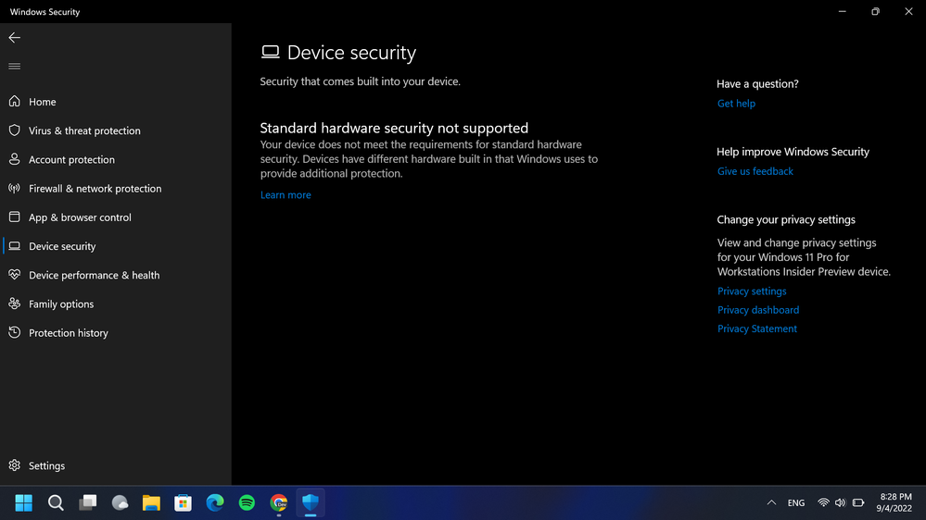Go to Firewall & network protection
Screen dimensions: 926x520
tap(116, 188)
